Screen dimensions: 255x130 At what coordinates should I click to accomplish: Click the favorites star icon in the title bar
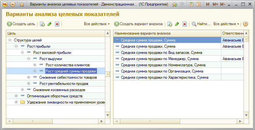(x=22, y=4)
